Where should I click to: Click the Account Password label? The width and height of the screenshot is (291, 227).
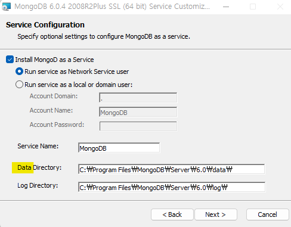point(57,125)
